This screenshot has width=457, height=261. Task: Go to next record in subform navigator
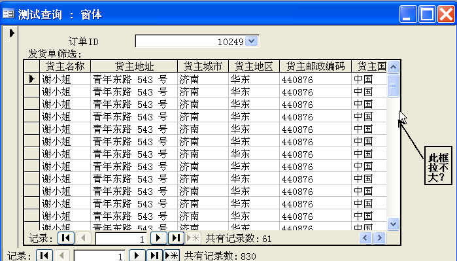159,238
